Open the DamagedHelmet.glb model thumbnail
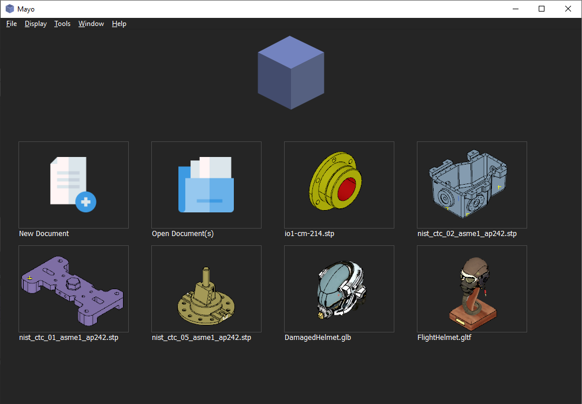Screen dimensions: 582x404 [x=339, y=289]
